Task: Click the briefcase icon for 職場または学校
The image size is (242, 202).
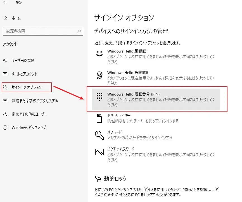Action: pyautogui.click(x=5, y=101)
